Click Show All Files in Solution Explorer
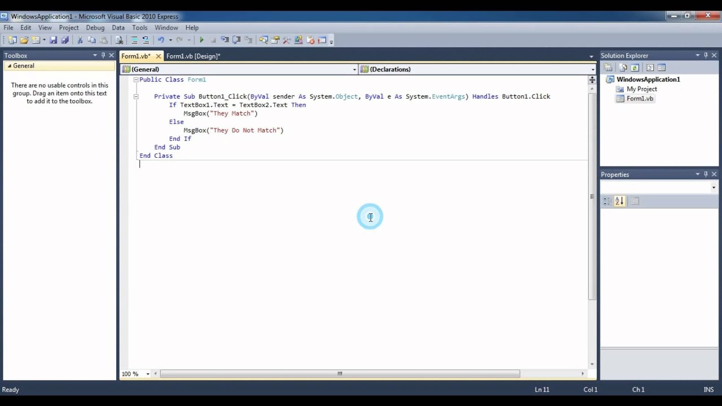The height and width of the screenshot is (406, 722). [x=623, y=68]
